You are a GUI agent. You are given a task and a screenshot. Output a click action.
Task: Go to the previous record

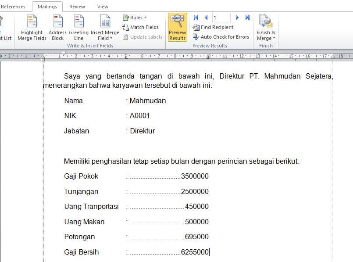206,18
